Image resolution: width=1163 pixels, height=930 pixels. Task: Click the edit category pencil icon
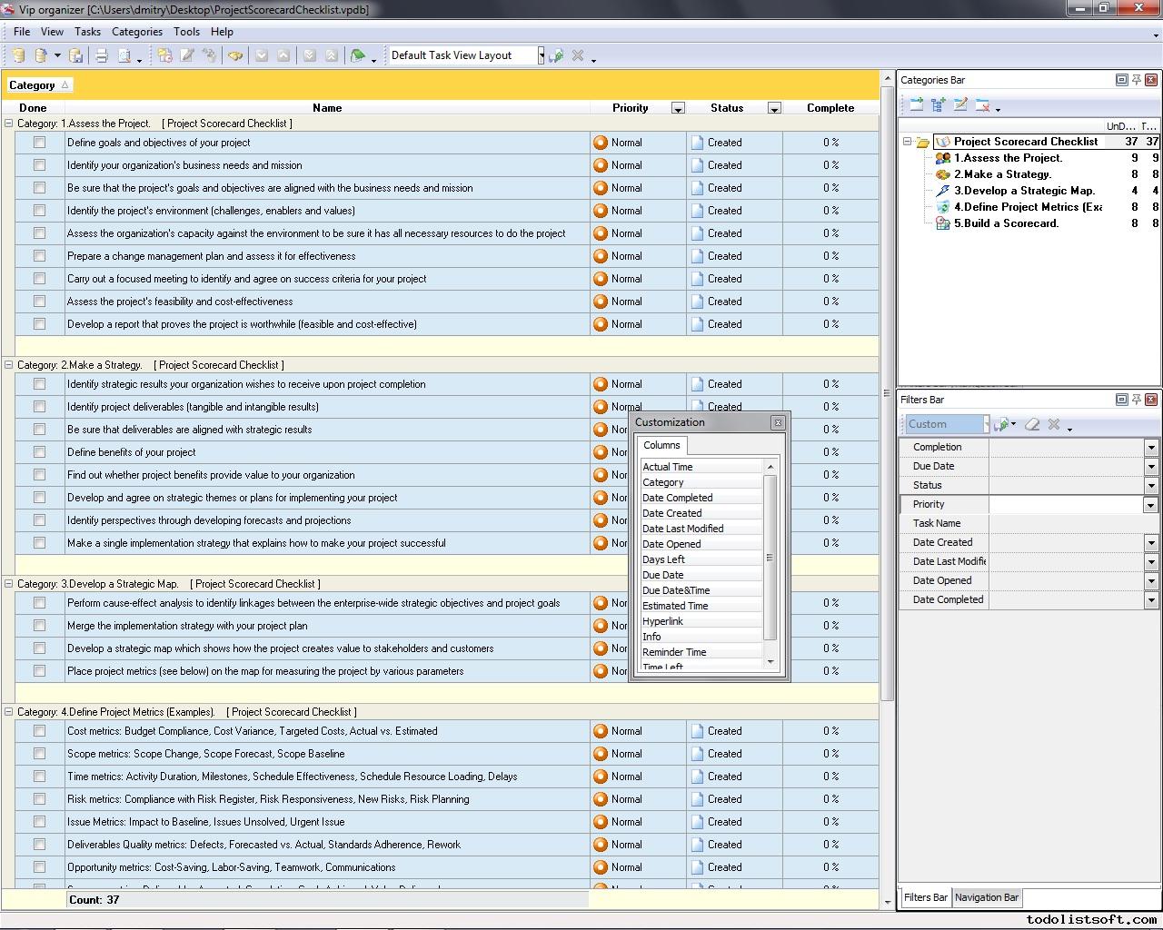point(960,105)
